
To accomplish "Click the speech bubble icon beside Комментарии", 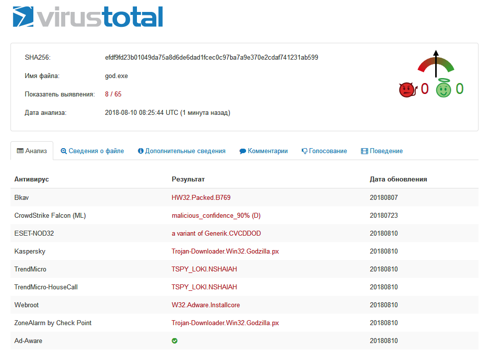I will tap(243, 151).
